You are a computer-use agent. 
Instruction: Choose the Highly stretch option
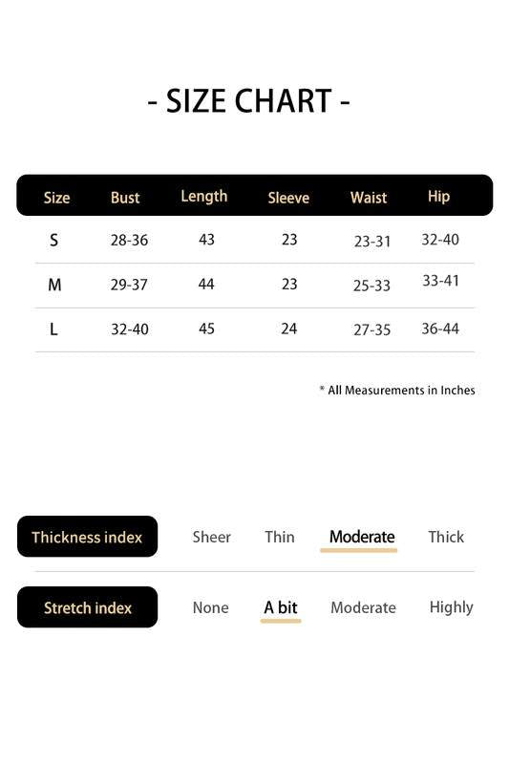(x=451, y=607)
